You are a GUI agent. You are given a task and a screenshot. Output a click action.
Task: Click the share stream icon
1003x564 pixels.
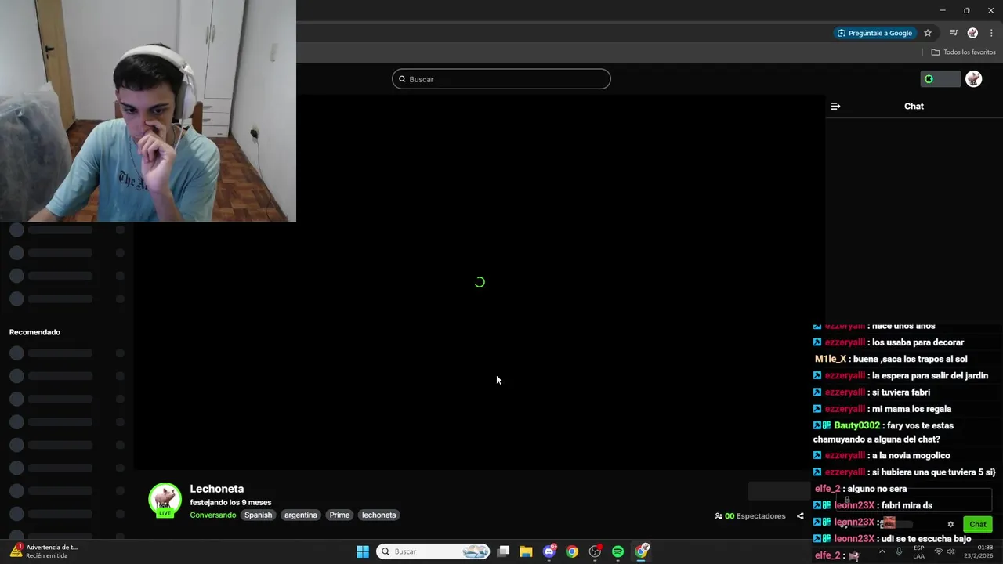pyautogui.click(x=800, y=516)
